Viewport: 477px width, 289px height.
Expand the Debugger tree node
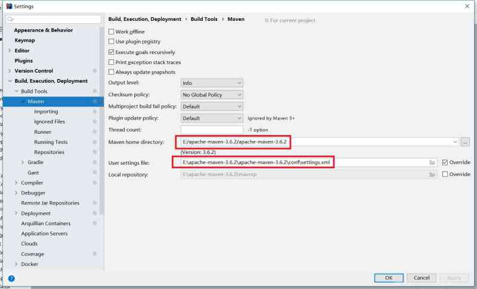[x=16, y=193]
